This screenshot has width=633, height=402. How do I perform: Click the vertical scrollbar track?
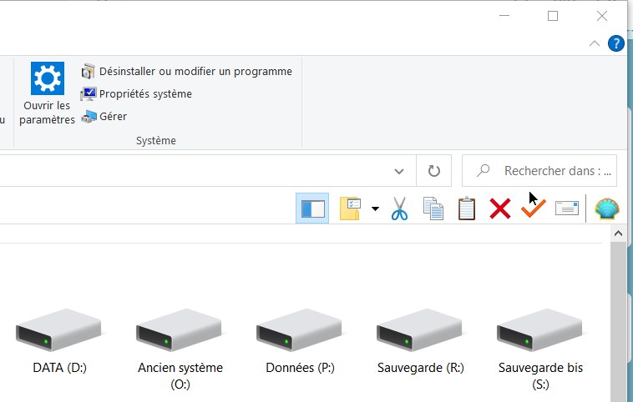pos(618,322)
